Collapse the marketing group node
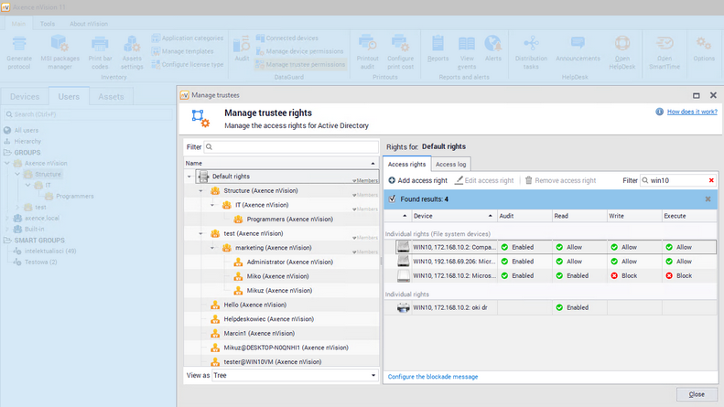Image resolution: width=724 pixels, height=407 pixels. click(212, 248)
